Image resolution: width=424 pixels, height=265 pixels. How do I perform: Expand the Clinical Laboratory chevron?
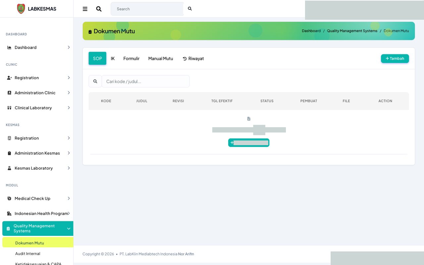(x=69, y=108)
